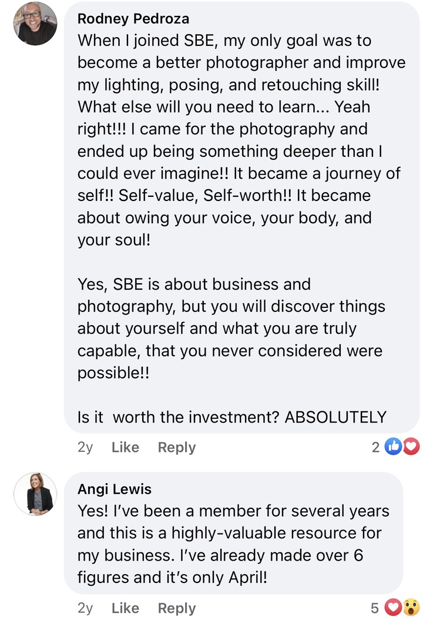The height and width of the screenshot is (627, 433).
Task: Click the wow emoji reaction on Angi's comment
Action: (x=412, y=608)
